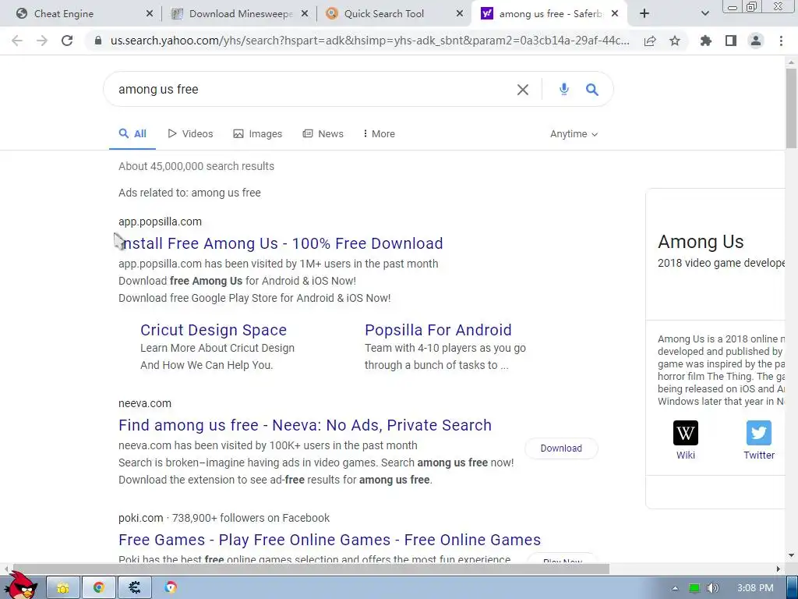Open the tab search chevron

coord(704,14)
